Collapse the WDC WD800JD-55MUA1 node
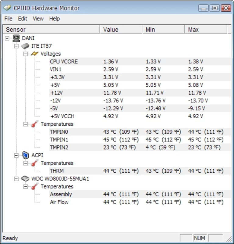Viewport: 234px width, 244px height. tap(16, 179)
